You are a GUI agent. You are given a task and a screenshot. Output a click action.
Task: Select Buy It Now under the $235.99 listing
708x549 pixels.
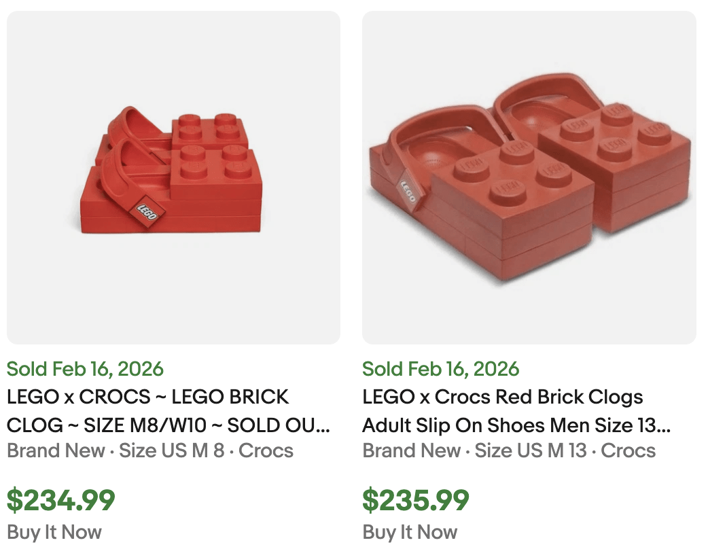(x=408, y=532)
